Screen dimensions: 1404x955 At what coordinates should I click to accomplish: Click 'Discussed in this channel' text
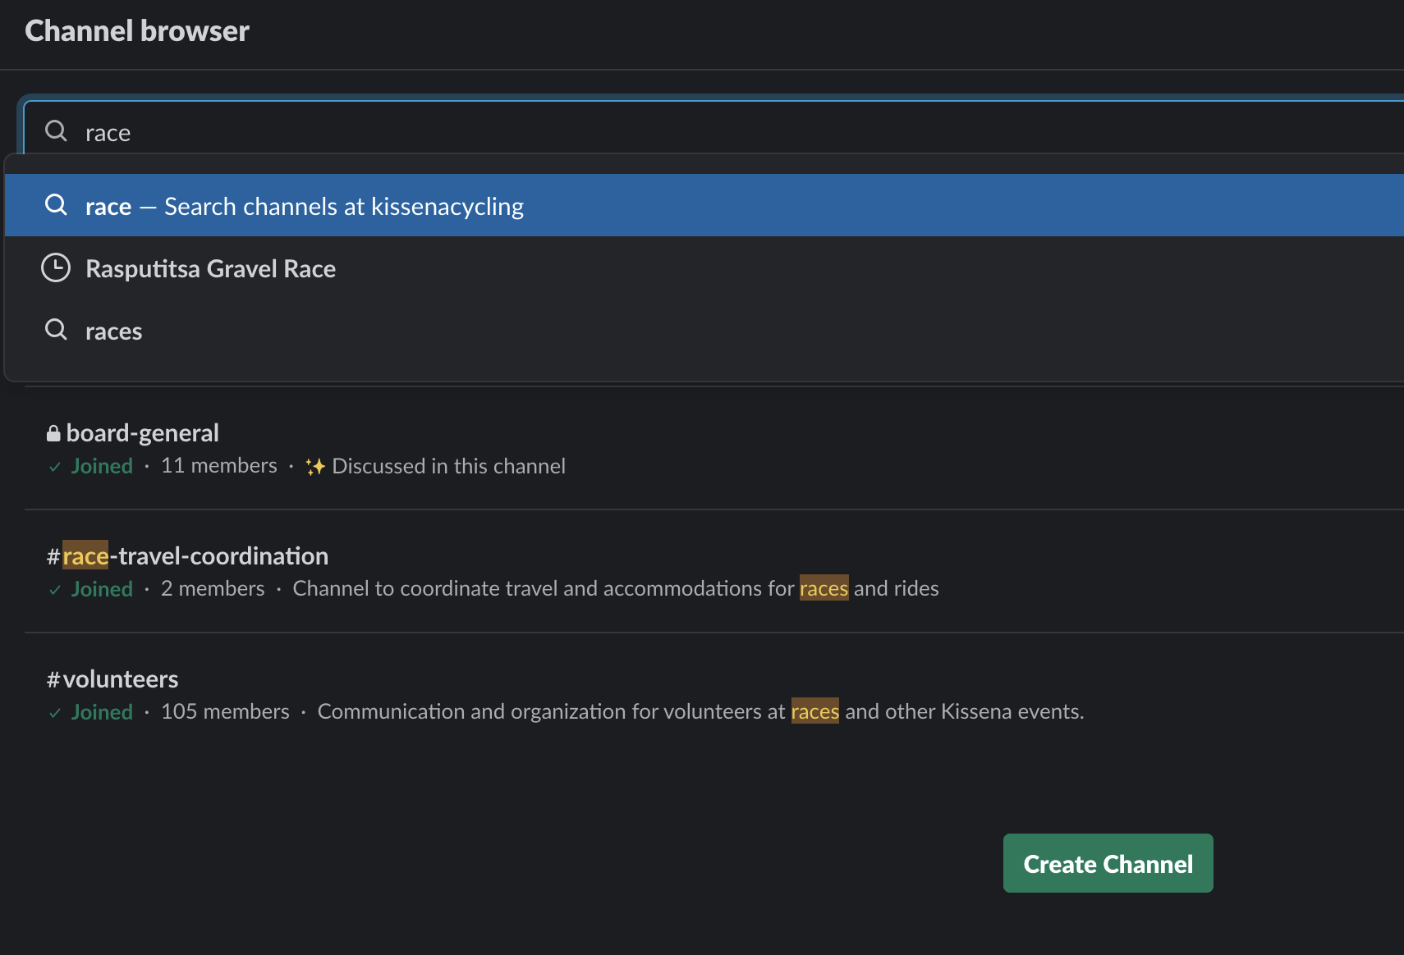[x=448, y=466]
